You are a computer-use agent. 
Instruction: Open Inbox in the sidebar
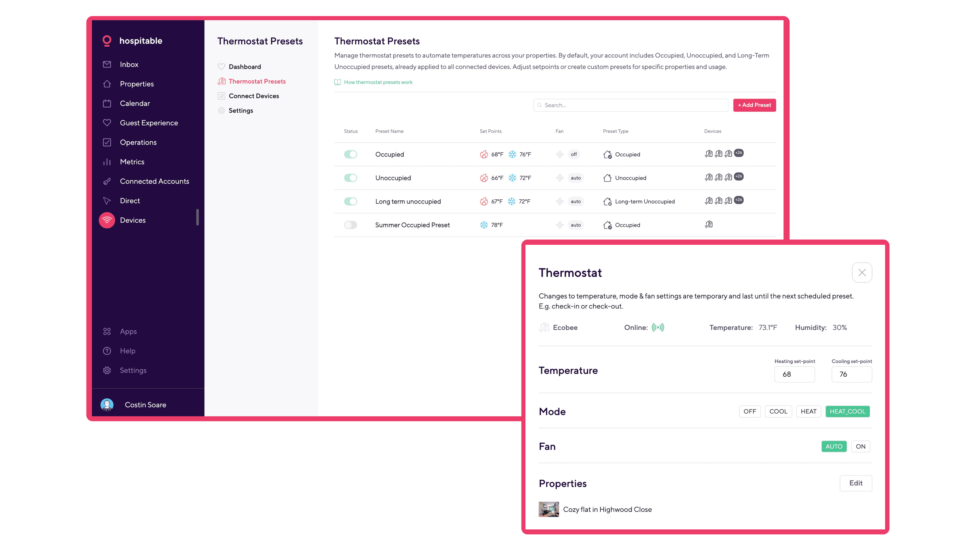pyautogui.click(x=129, y=65)
